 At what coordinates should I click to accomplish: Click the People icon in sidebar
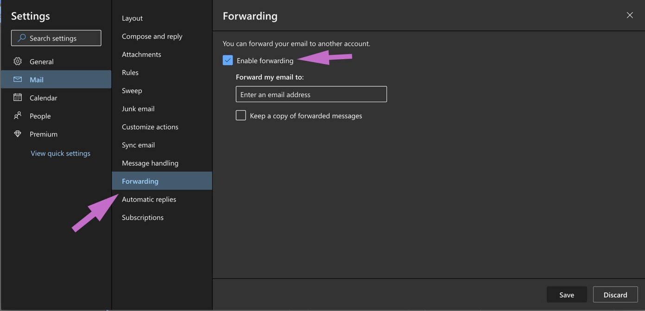click(18, 116)
